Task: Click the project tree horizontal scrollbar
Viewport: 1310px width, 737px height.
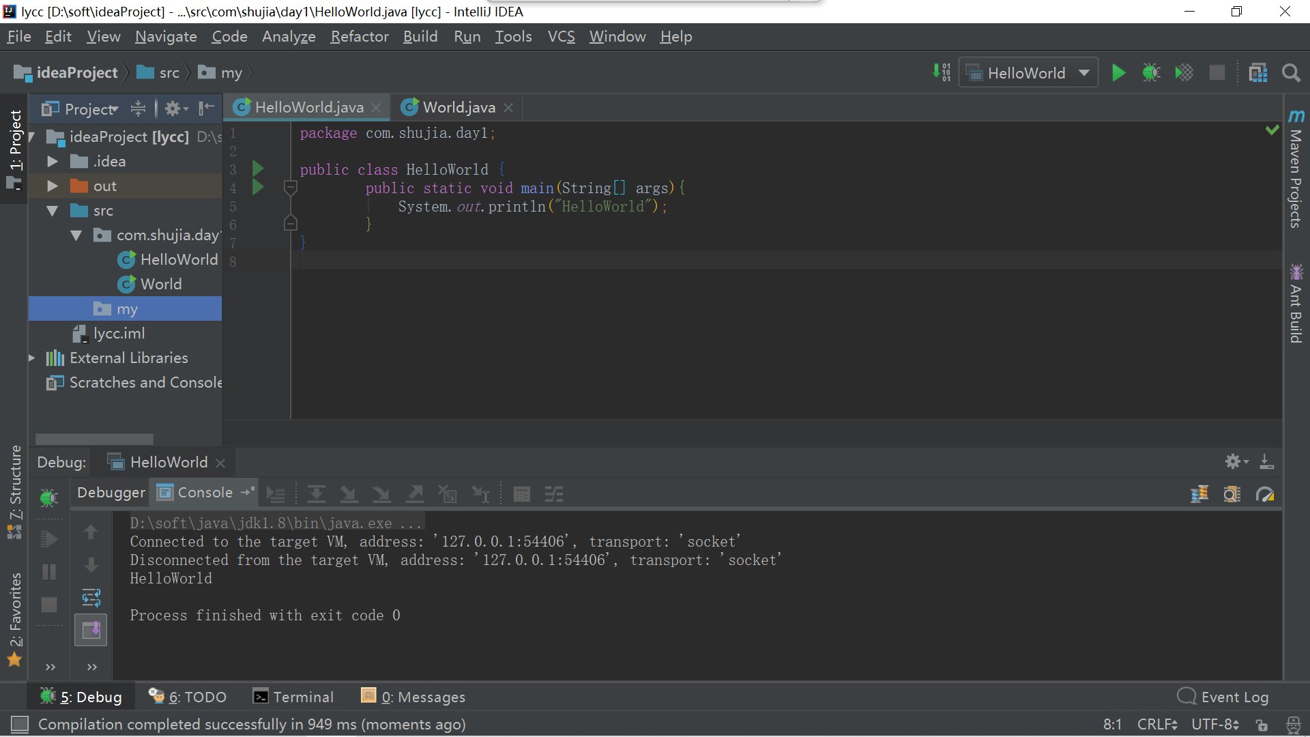Action: (94, 439)
